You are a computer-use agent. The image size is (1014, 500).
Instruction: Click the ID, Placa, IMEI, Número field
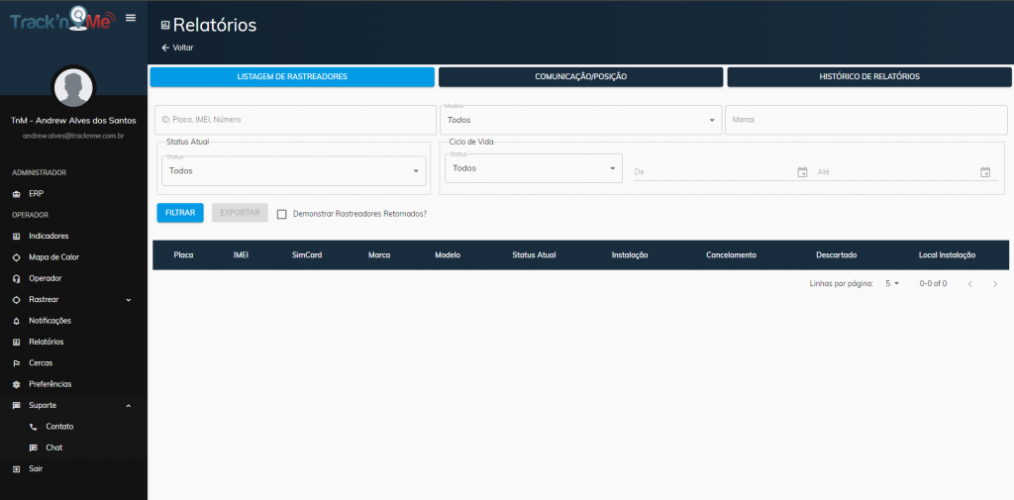point(295,121)
